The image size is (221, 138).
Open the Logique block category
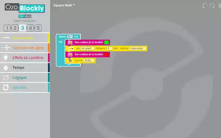(25, 77)
